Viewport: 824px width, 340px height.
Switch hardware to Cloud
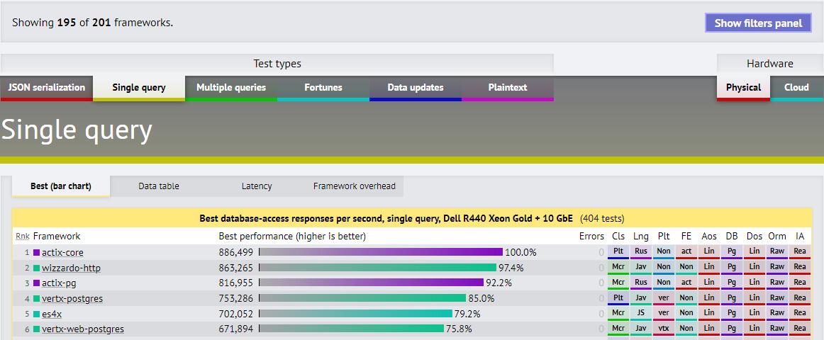click(796, 88)
